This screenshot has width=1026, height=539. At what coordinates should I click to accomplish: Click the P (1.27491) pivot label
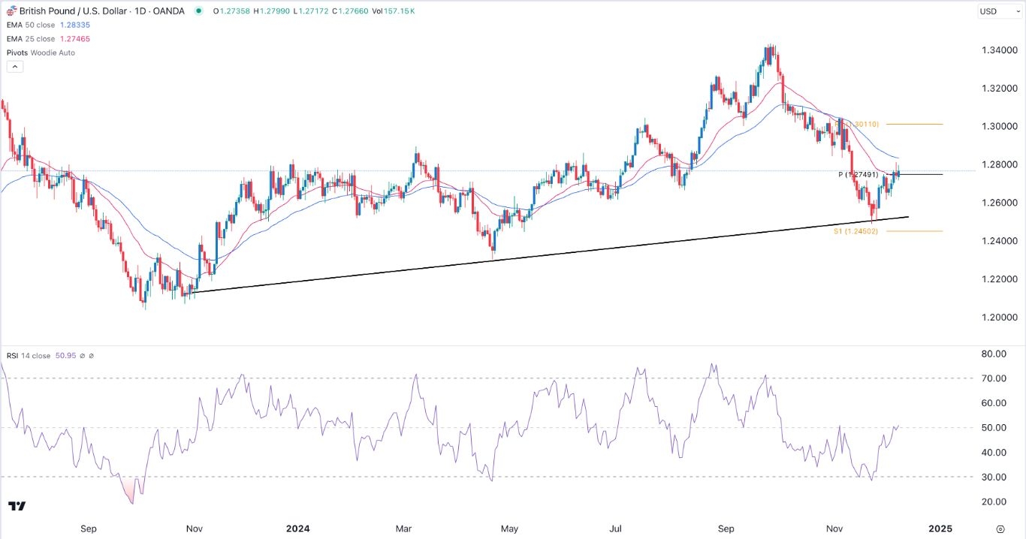pos(860,175)
